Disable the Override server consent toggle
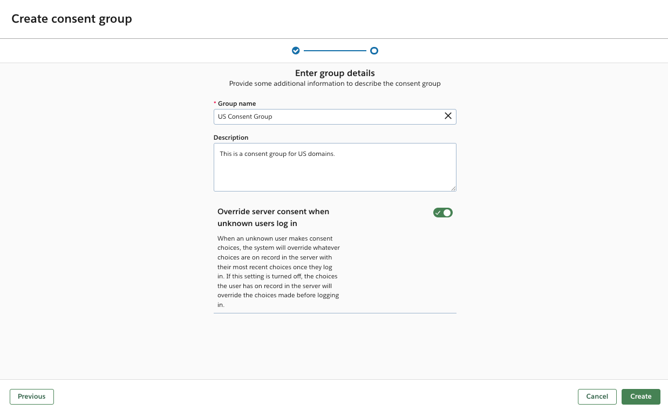The height and width of the screenshot is (410, 668). (442, 213)
